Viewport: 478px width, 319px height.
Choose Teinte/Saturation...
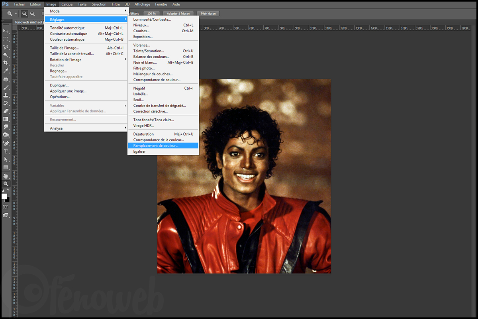(163, 51)
